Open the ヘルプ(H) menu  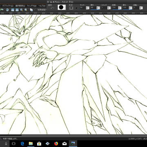tap(42, 6)
